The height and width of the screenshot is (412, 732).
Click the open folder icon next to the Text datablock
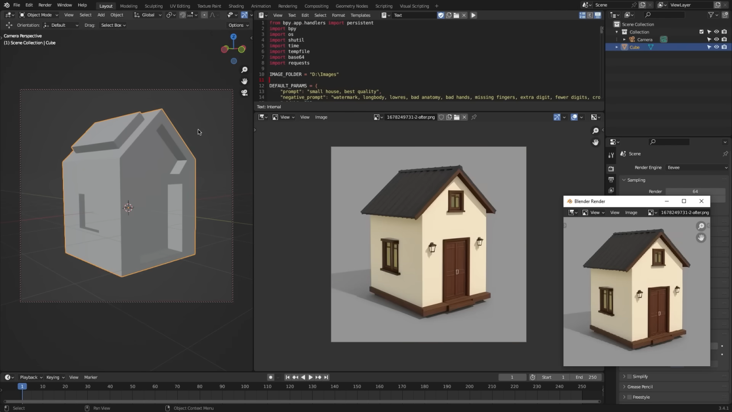coord(457,15)
